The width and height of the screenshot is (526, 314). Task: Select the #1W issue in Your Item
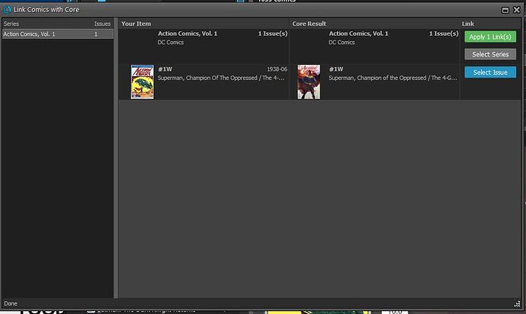pos(165,69)
